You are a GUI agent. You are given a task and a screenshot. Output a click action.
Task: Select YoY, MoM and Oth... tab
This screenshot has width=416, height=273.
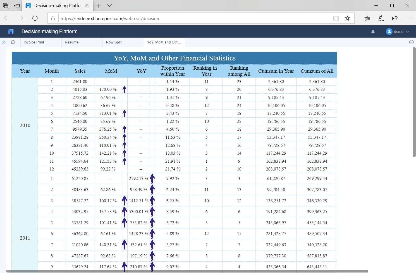point(164,42)
